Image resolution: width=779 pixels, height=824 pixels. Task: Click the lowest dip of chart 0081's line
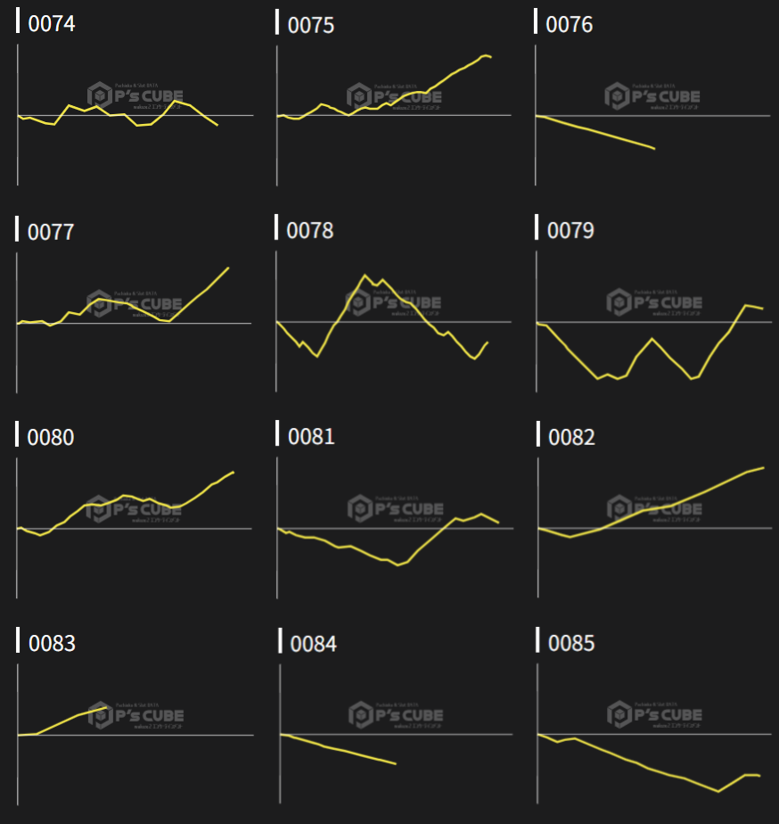click(398, 565)
